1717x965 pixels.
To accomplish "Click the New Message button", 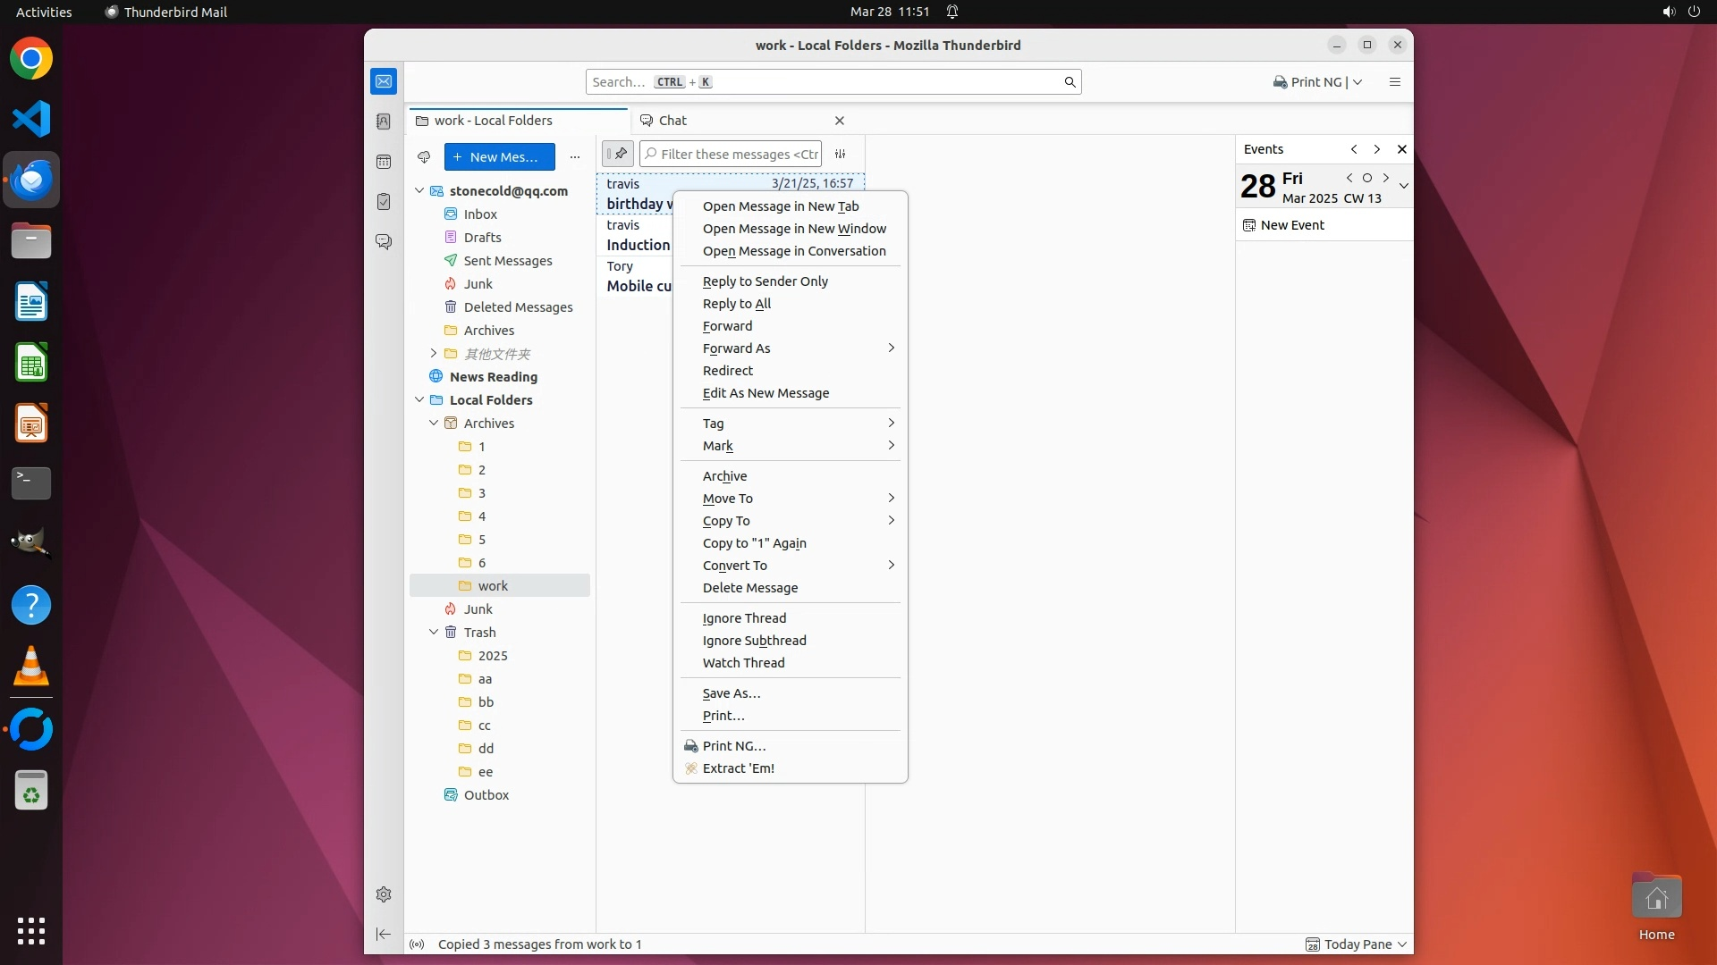I will tap(499, 157).
